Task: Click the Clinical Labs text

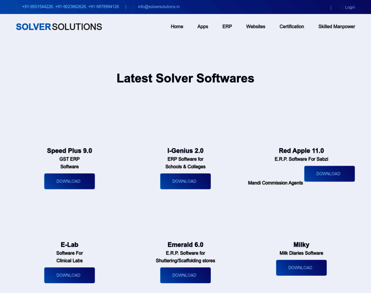Action: tap(69, 261)
